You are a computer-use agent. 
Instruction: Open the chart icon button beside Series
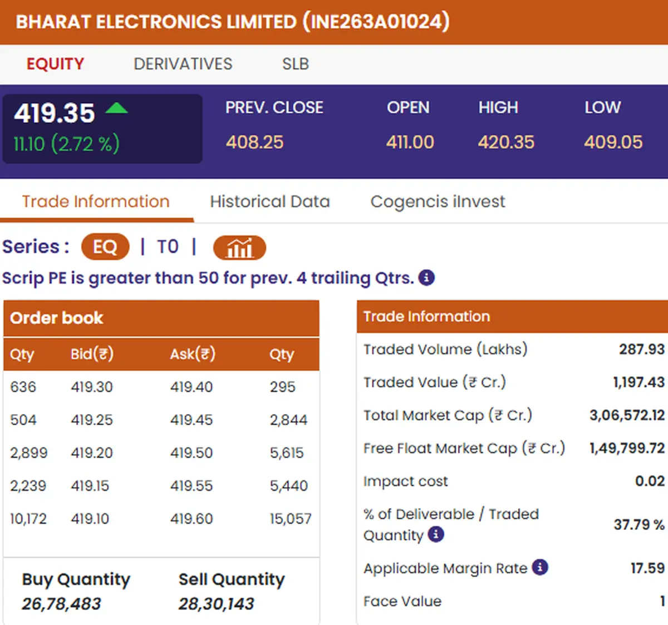pos(239,248)
